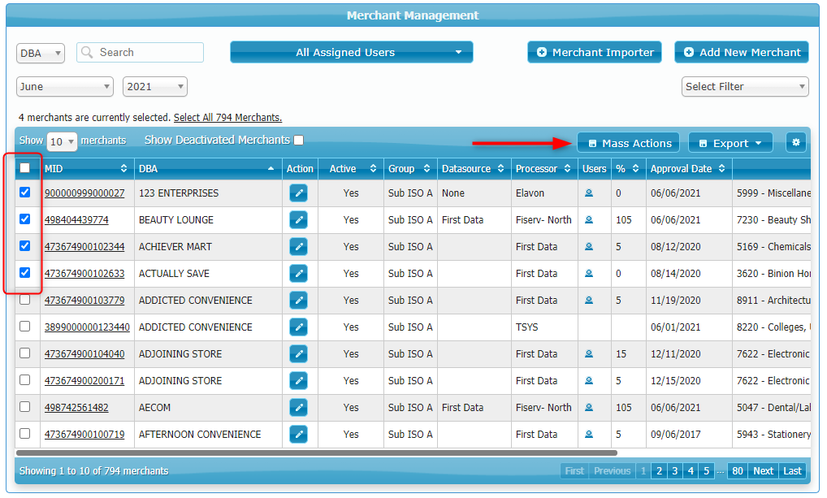The width and height of the screenshot is (827, 498).
Task: View users icon for 123 ENTERPRISES
Action: 589,193
